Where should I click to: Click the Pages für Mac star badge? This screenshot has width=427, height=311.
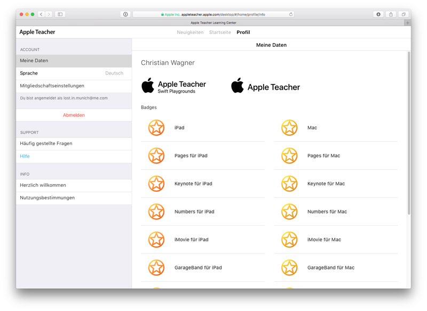tap(289, 155)
